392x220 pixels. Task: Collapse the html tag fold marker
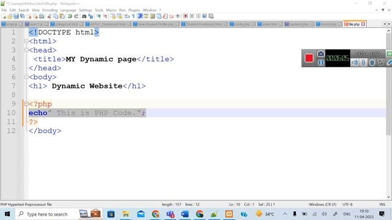pyautogui.click(x=26, y=41)
